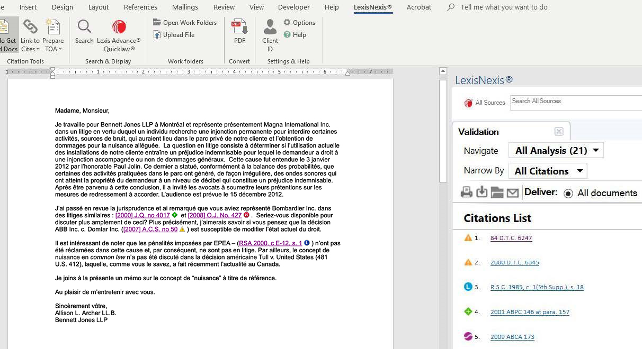Open 2001 ABPC 146 at para. 157
This screenshot has height=349, width=642.
530,312
